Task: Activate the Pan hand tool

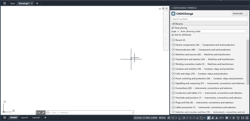Action: (x=166, y=27)
